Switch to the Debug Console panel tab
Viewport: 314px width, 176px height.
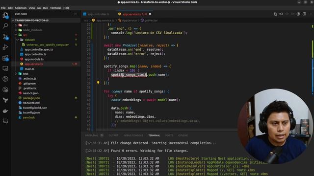click(133, 135)
